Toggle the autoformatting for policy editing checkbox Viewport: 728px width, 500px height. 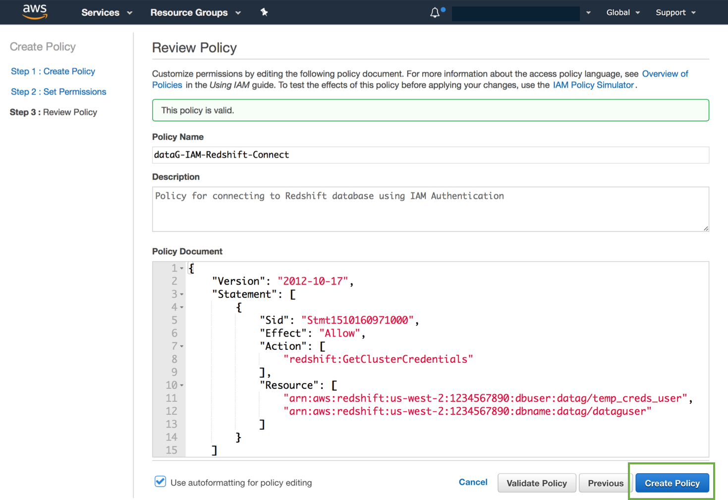coord(160,482)
